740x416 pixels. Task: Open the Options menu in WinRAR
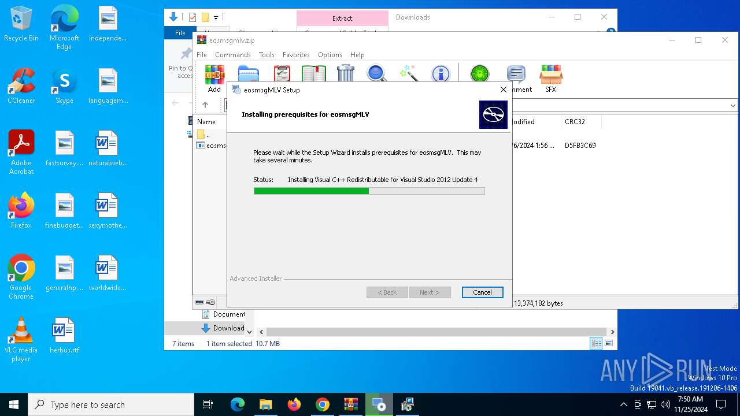point(330,55)
